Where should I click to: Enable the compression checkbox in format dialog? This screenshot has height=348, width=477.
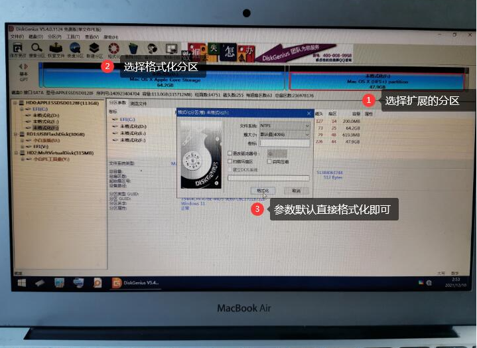[269, 161]
